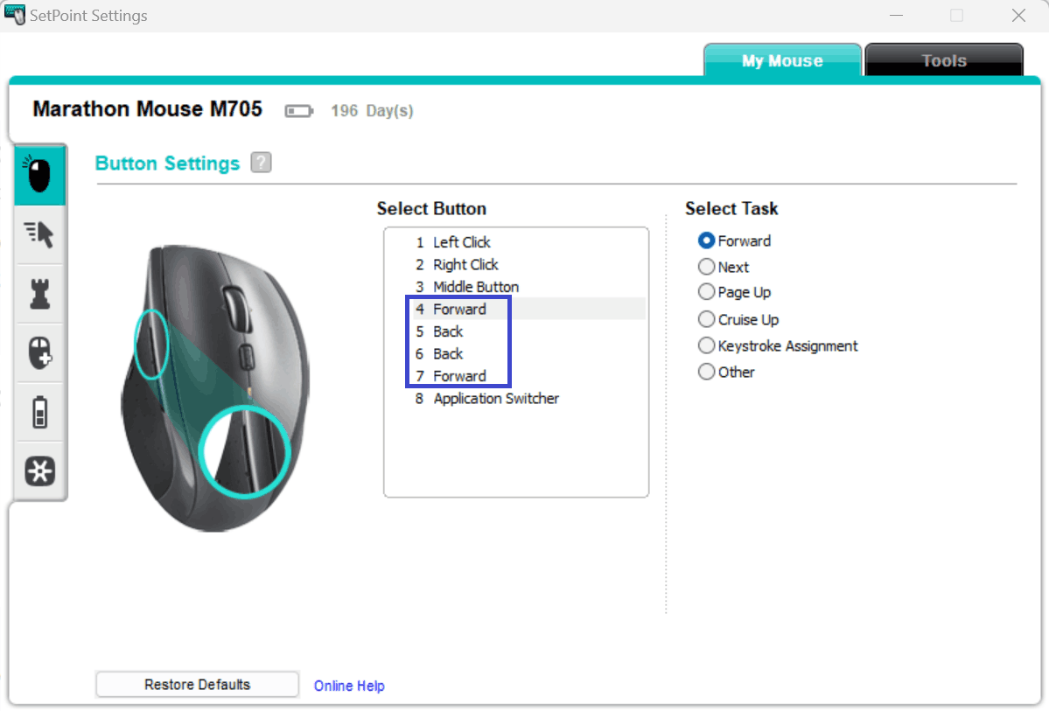
Task: Click the 196 Day(s) battery text
Action: (372, 111)
